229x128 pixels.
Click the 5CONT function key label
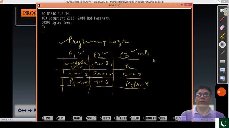click(x=105, y=118)
